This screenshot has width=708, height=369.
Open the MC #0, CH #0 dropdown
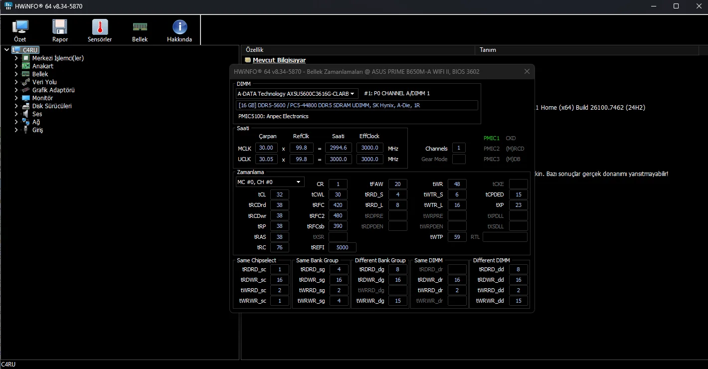point(270,182)
